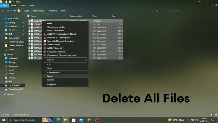The image size is (218, 123).
Task: Open the File ribbon tab
Action: pos(4,5)
